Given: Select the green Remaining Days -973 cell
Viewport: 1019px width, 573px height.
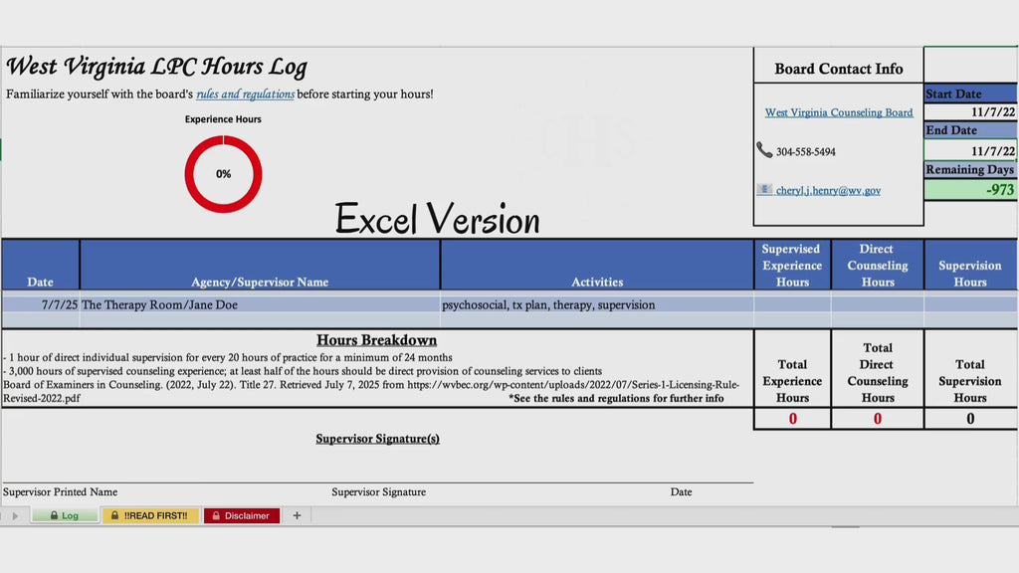Looking at the screenshot, I should coord(970,190).
